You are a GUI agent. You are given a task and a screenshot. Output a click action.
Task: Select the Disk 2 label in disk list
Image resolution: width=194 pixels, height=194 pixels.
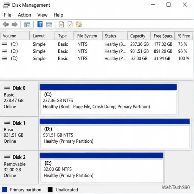19,157
